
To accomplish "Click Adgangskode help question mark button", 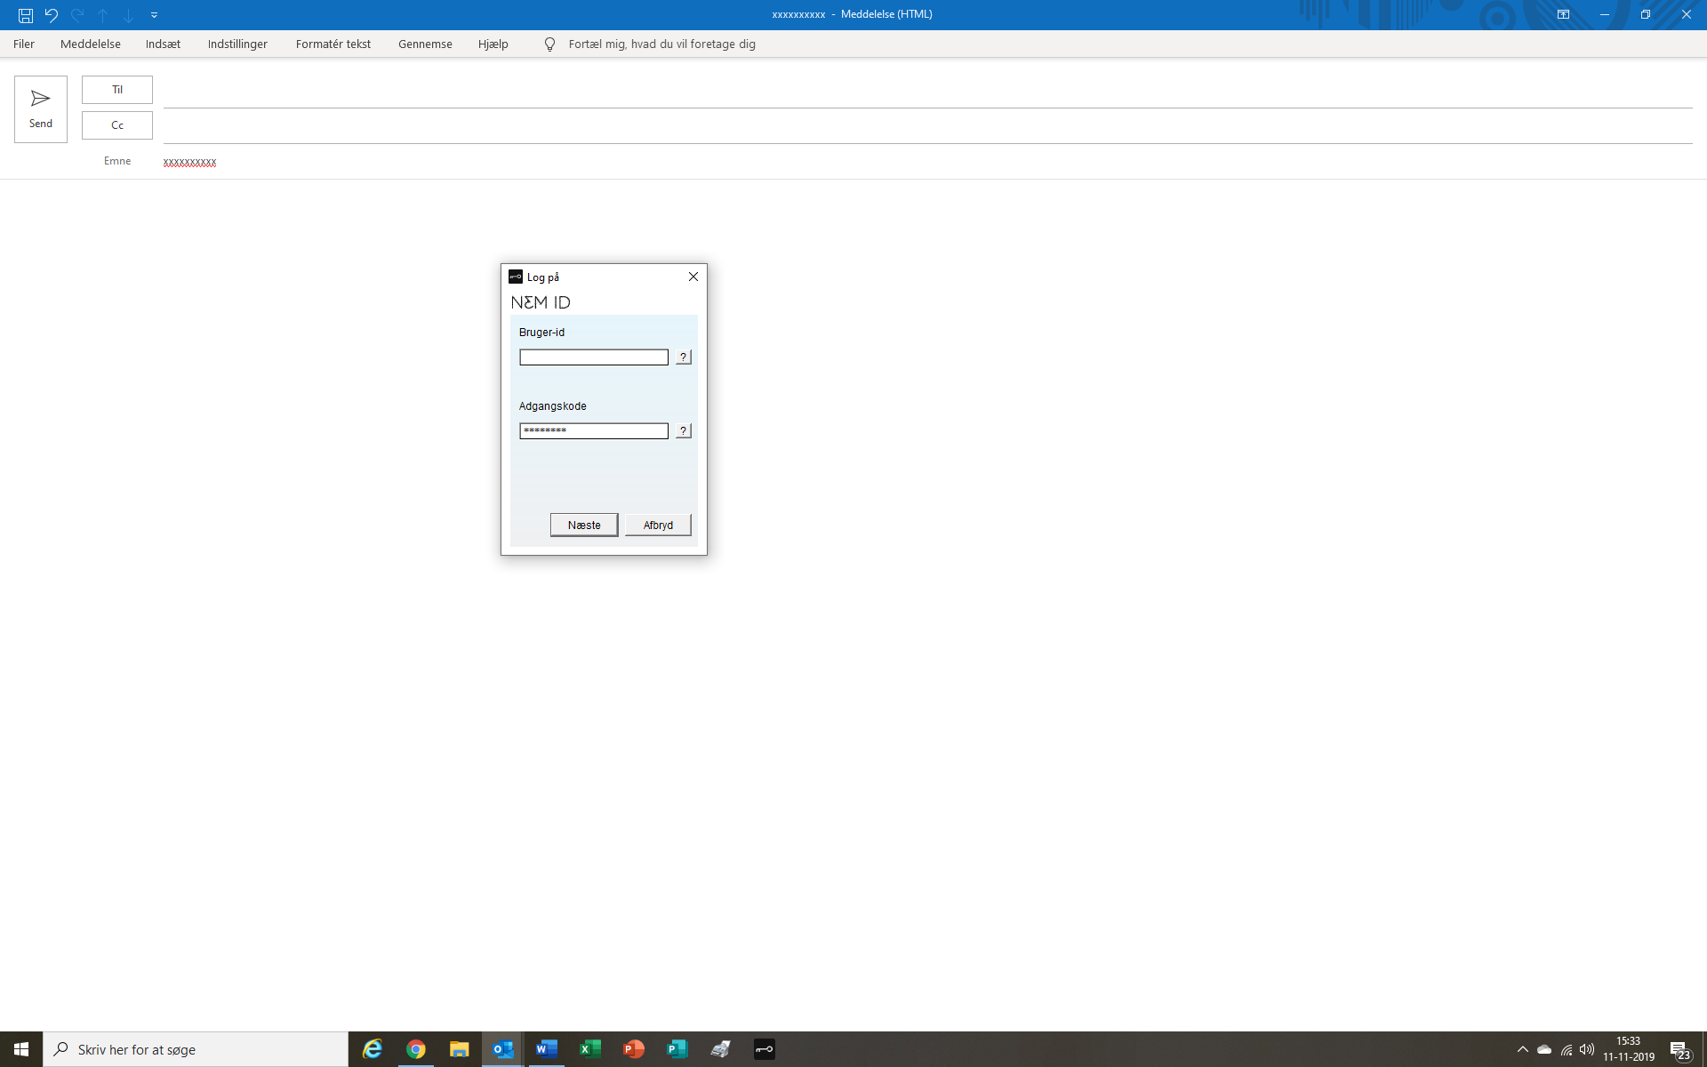I will (x=683, y=431).
